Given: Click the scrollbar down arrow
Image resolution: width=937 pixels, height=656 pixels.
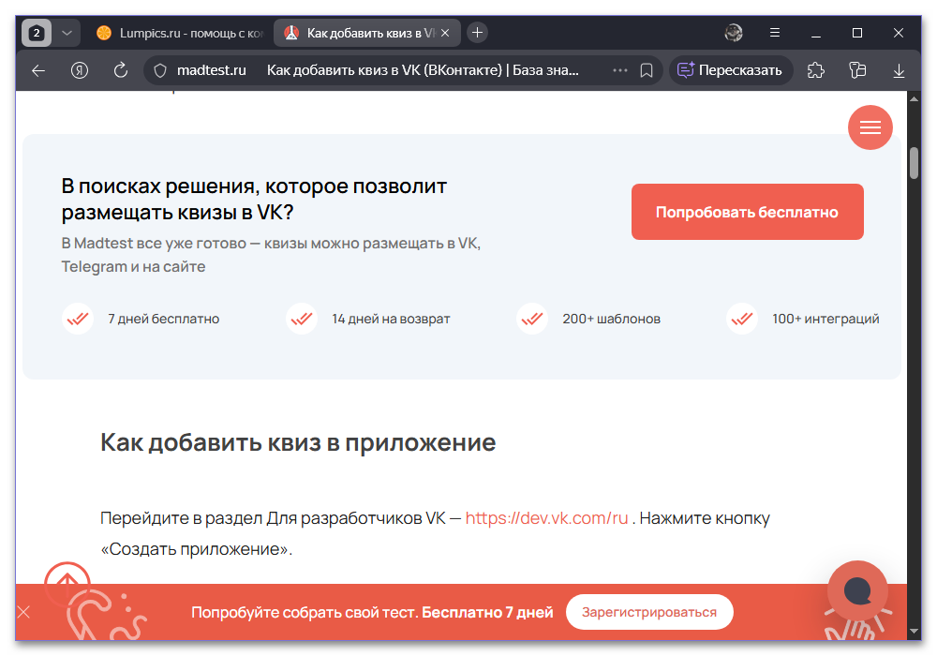Looking at the screenshot, I should tap(914, 631).
